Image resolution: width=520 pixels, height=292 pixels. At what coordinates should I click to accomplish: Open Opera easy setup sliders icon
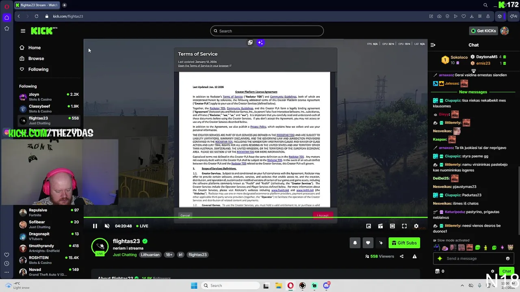point(480,16)
